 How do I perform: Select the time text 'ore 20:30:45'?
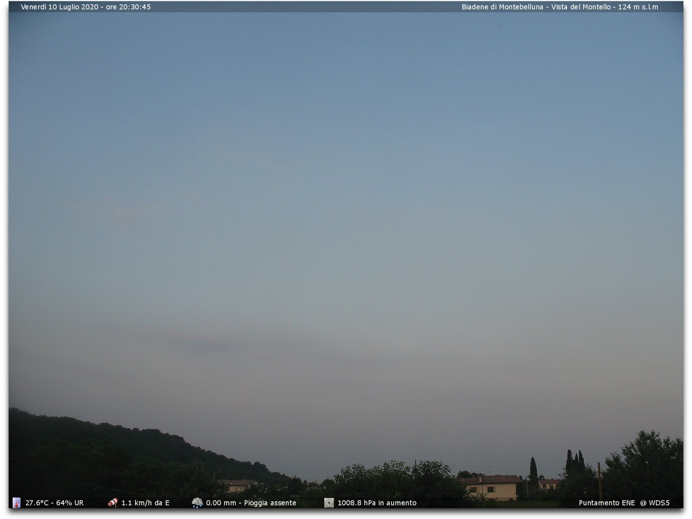(128, 7)
